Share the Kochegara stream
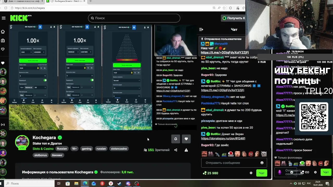The height and width of the screenshot is (187, 333). click(x=176, y=150)
